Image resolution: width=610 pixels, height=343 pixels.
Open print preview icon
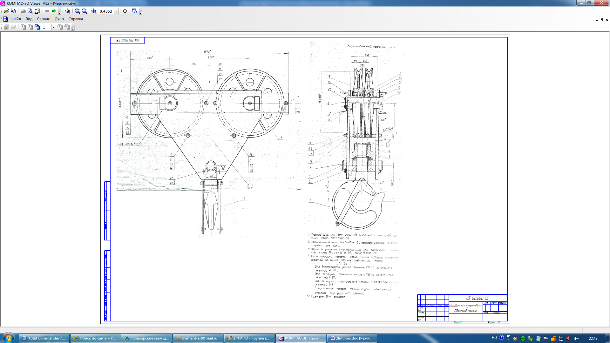pyautogui.click(x=30, y=11)
